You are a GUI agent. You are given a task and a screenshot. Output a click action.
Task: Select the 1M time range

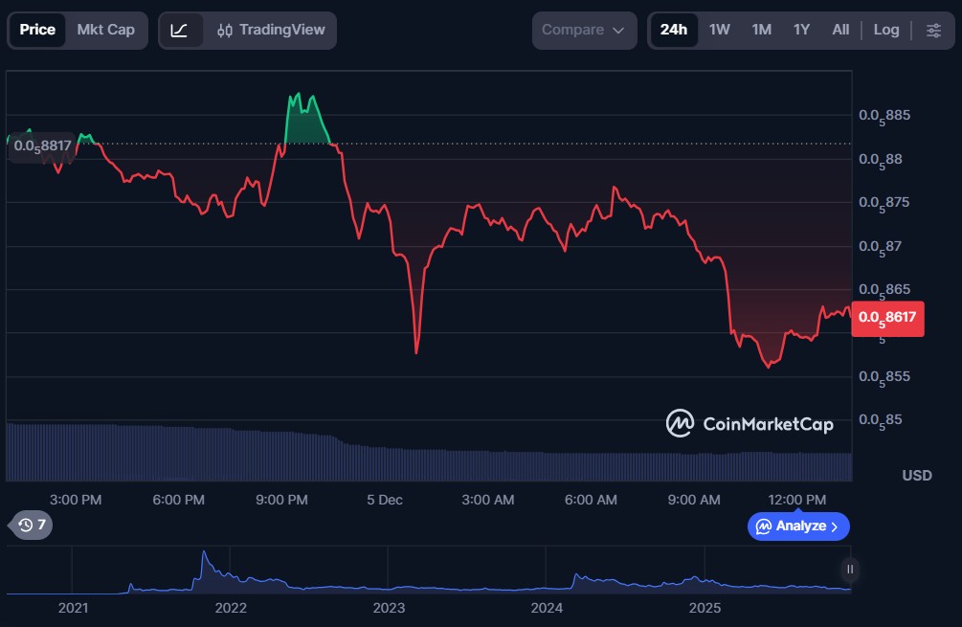761,30
